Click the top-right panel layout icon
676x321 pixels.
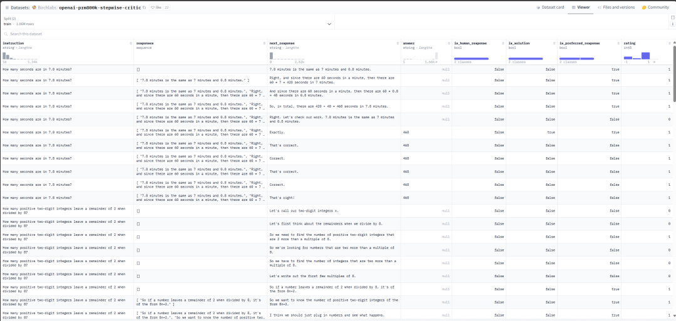[672, 18]
